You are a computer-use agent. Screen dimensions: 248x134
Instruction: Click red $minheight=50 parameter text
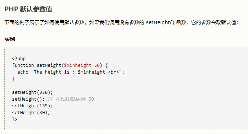pos(82,65)
